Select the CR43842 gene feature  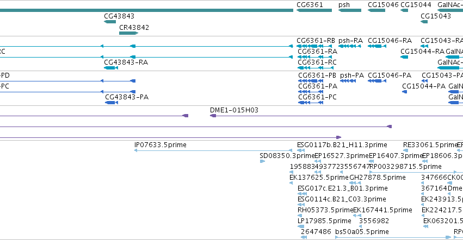tap(129, 33)
